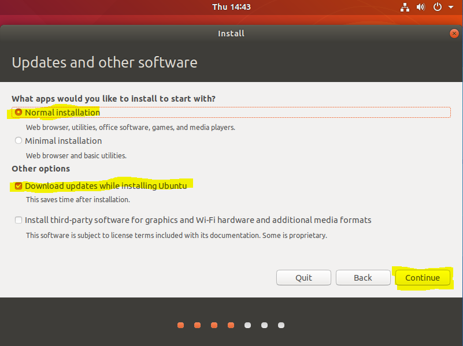Click the license terms proprietary notice text
The image size is (463, 346).
(176, 236)
